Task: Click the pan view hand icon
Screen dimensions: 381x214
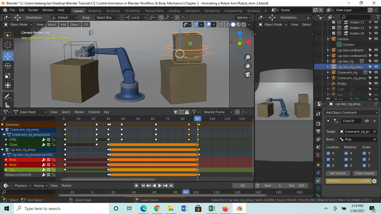Action: [247, 66]
